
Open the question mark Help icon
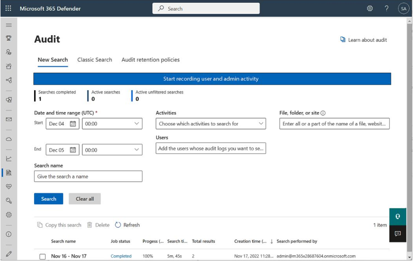coord(386,9)
